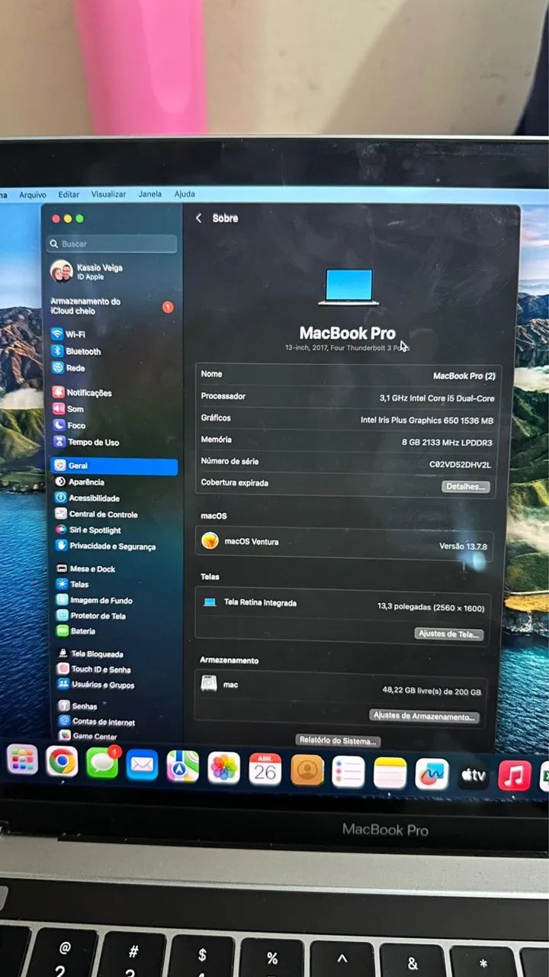This screenshot has width=549, height=977.
Task: Click Ajustes de Tela... button
Action: click(x=449, y=634)
